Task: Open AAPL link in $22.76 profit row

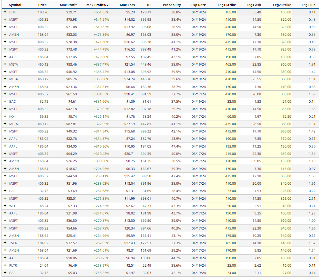Action: point(13,139)
